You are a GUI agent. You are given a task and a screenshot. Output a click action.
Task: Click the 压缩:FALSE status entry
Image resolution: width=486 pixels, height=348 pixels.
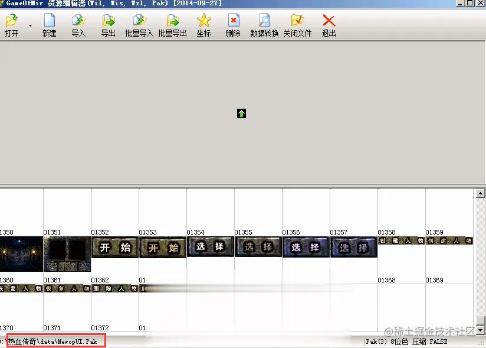coord(429,342)
